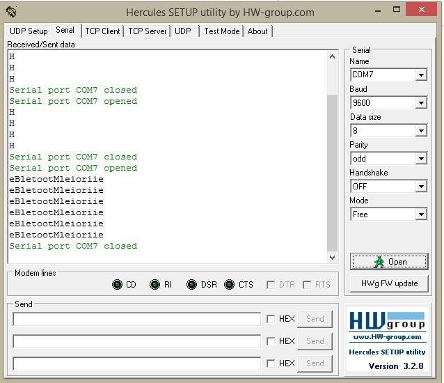This screenshot has height=383, width=444.
Task: Close the Hercules SETUP utility window
Action: click(421, 10)
